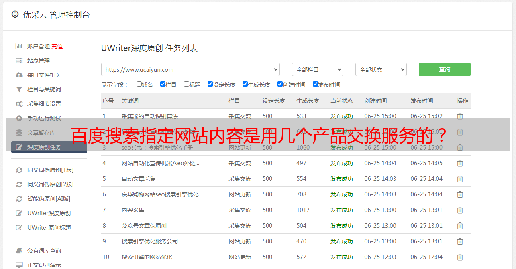Expand the 全部栏目 dropdown
This screenshot has height=269, width=516.
[317, 69]
